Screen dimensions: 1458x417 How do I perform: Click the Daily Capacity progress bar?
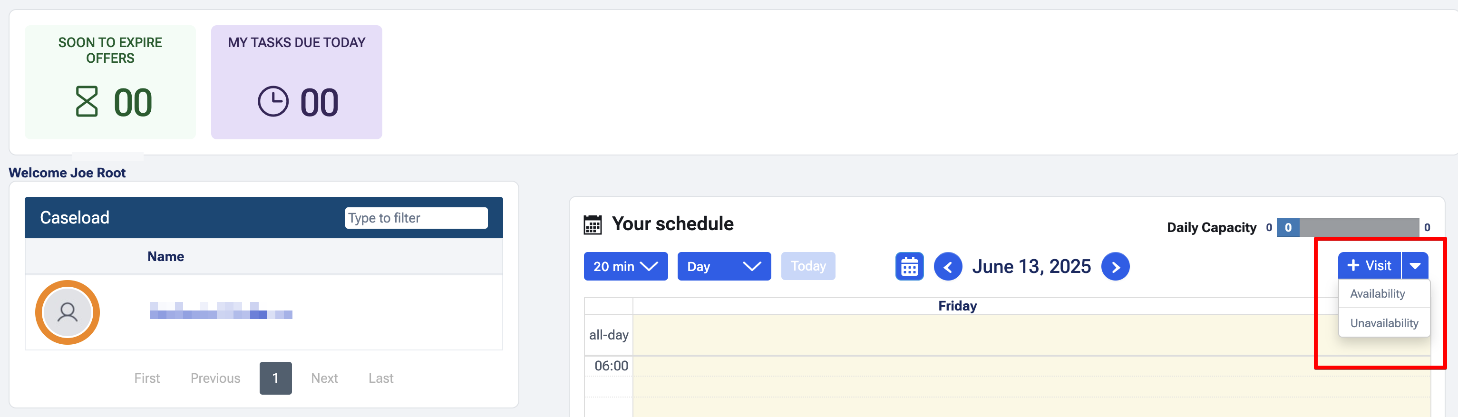[1347, 227]
